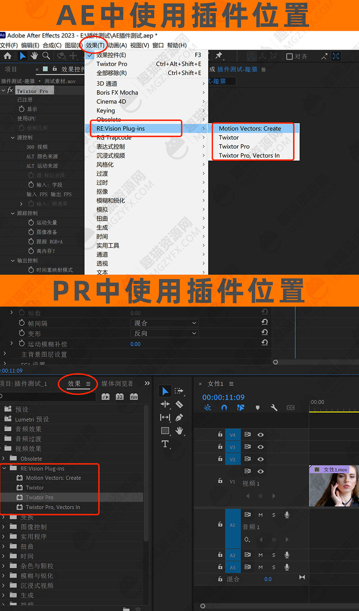Viewport: 359px width, 611px height.
Task: Open the Keying effects submenu
Action: 147,111
